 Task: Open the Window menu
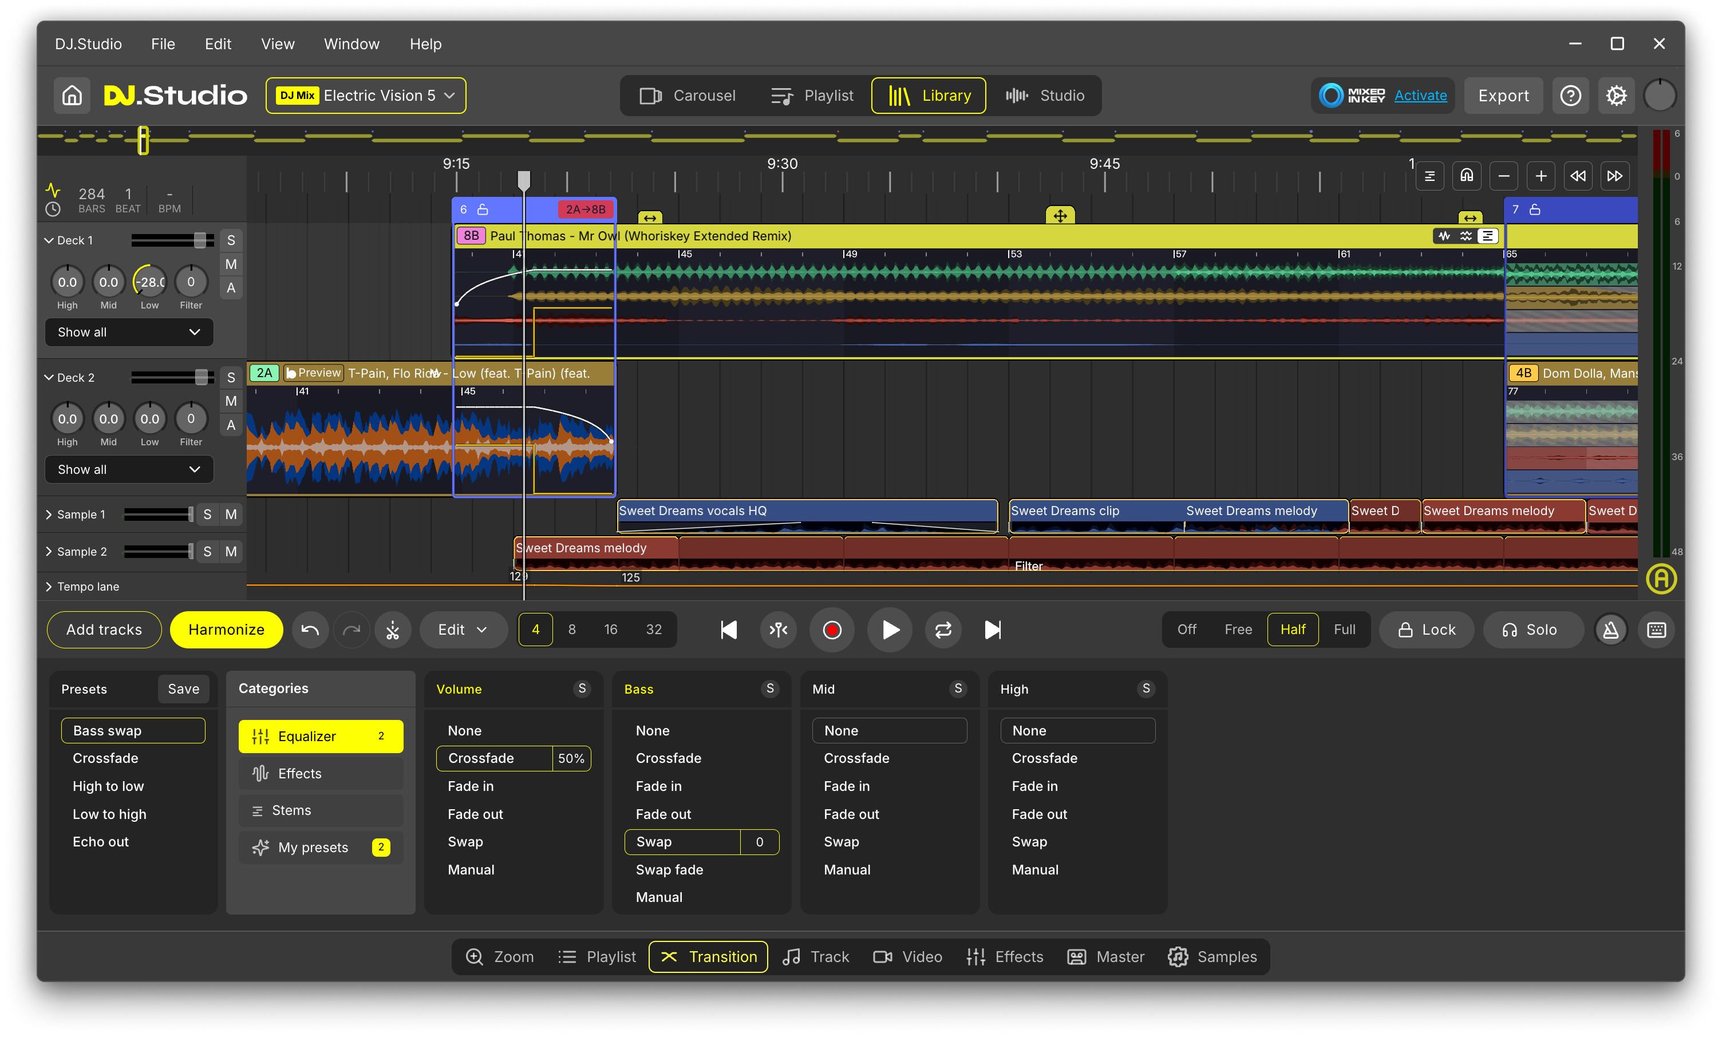click(x=351, y=43)
